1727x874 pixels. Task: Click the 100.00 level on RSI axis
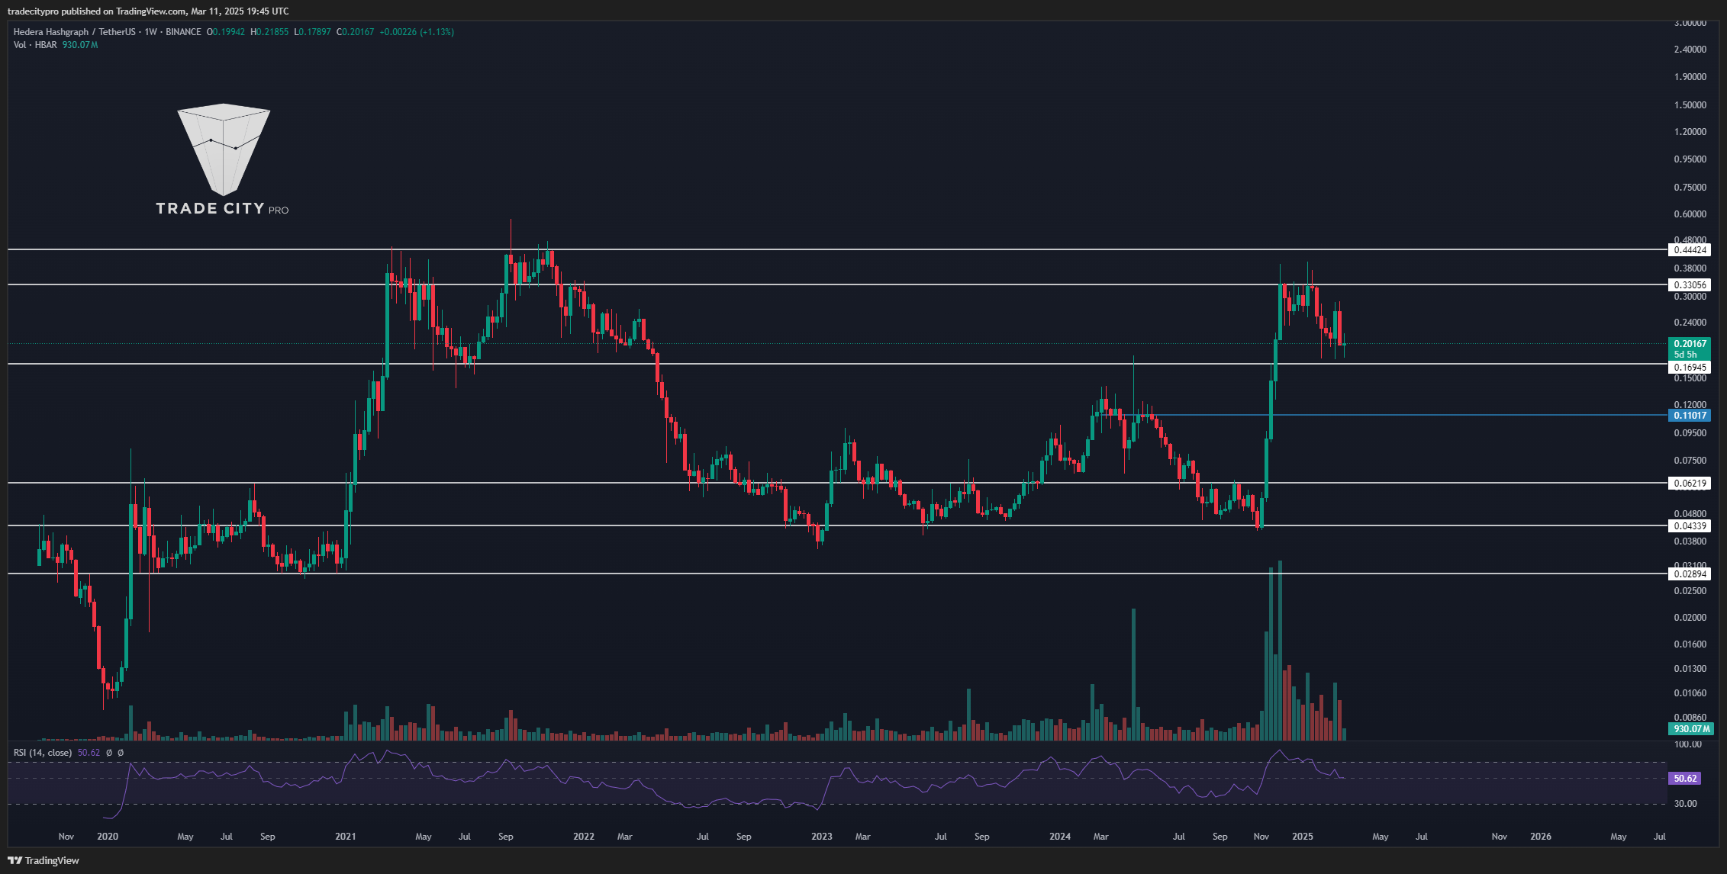pyautogui.click(x=1687, y=744)
